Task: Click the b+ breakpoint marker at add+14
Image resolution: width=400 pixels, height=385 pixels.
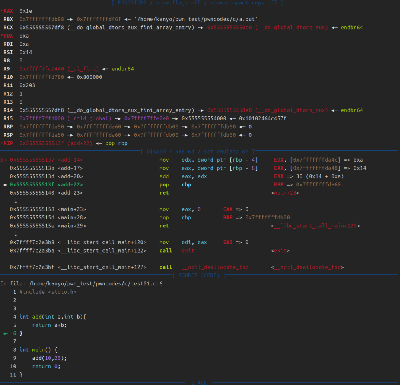Action: pyautogui.click(x=4, y=160)
